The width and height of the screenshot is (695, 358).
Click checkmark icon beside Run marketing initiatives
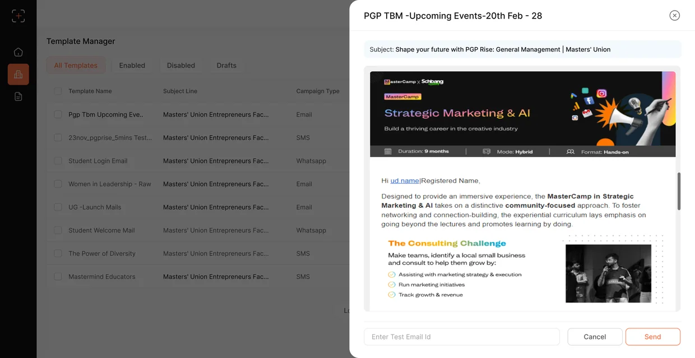[x=392, y=285]
